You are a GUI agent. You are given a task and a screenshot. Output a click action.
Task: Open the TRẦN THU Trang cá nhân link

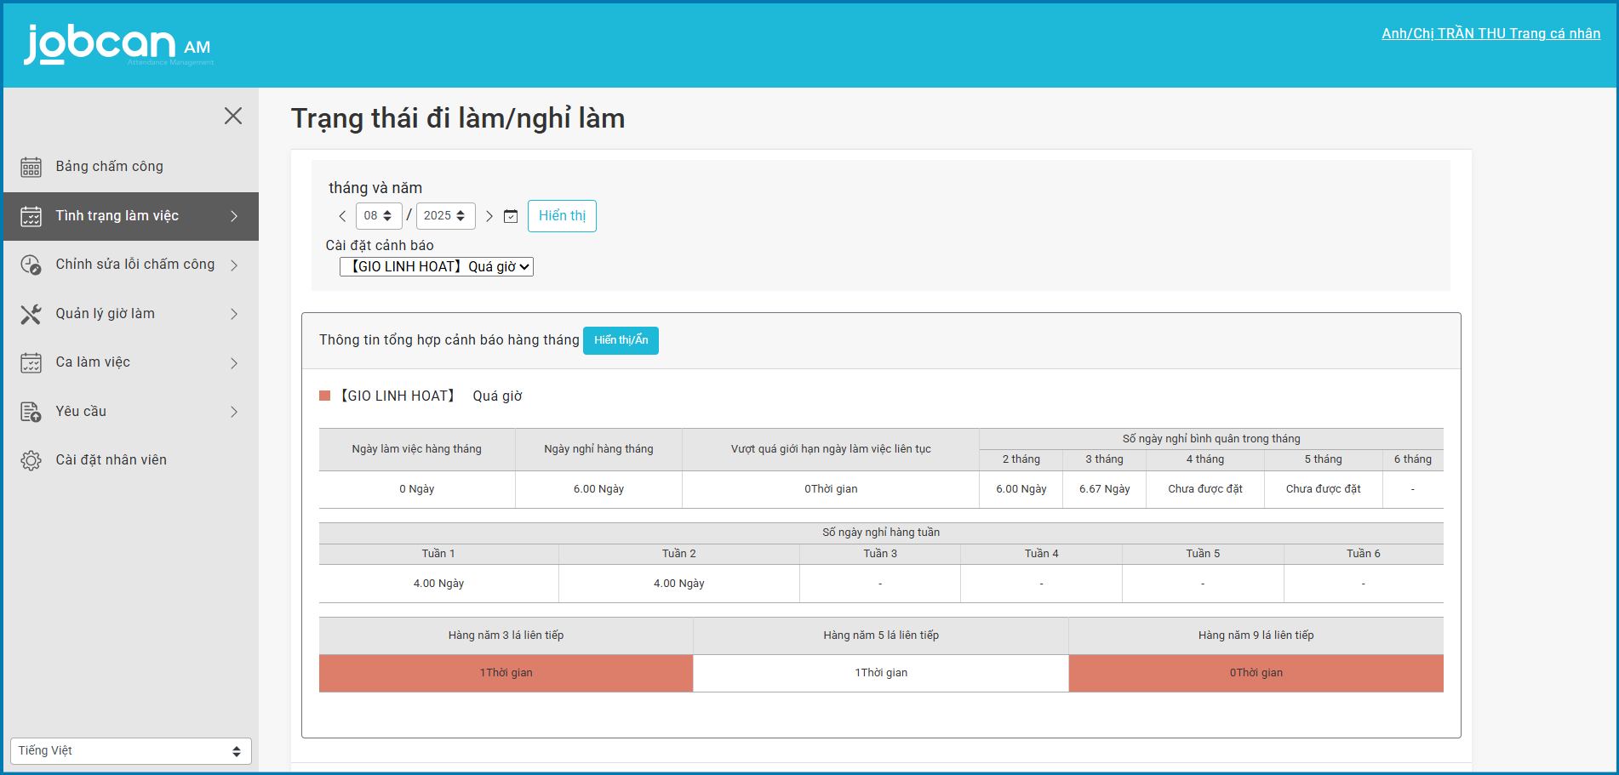click(x=1490, y=34)
